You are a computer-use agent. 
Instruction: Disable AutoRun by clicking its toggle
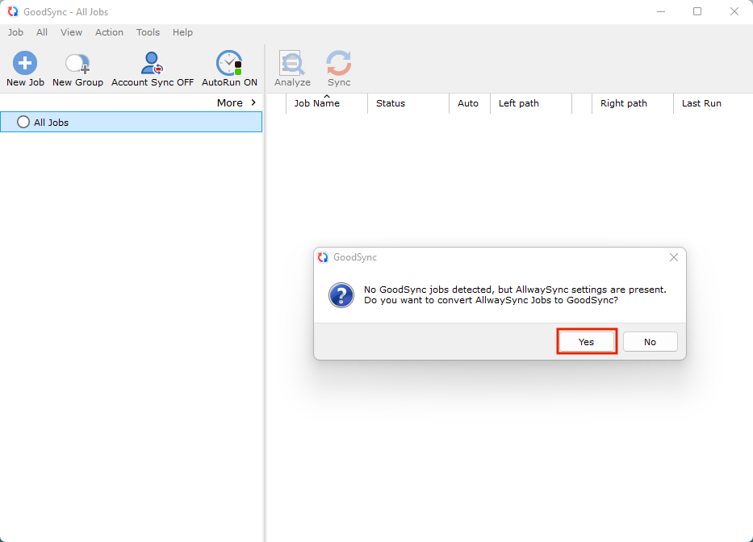point(228,69)
